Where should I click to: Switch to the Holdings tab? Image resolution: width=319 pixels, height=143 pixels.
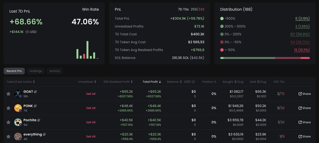coord(36,71)
